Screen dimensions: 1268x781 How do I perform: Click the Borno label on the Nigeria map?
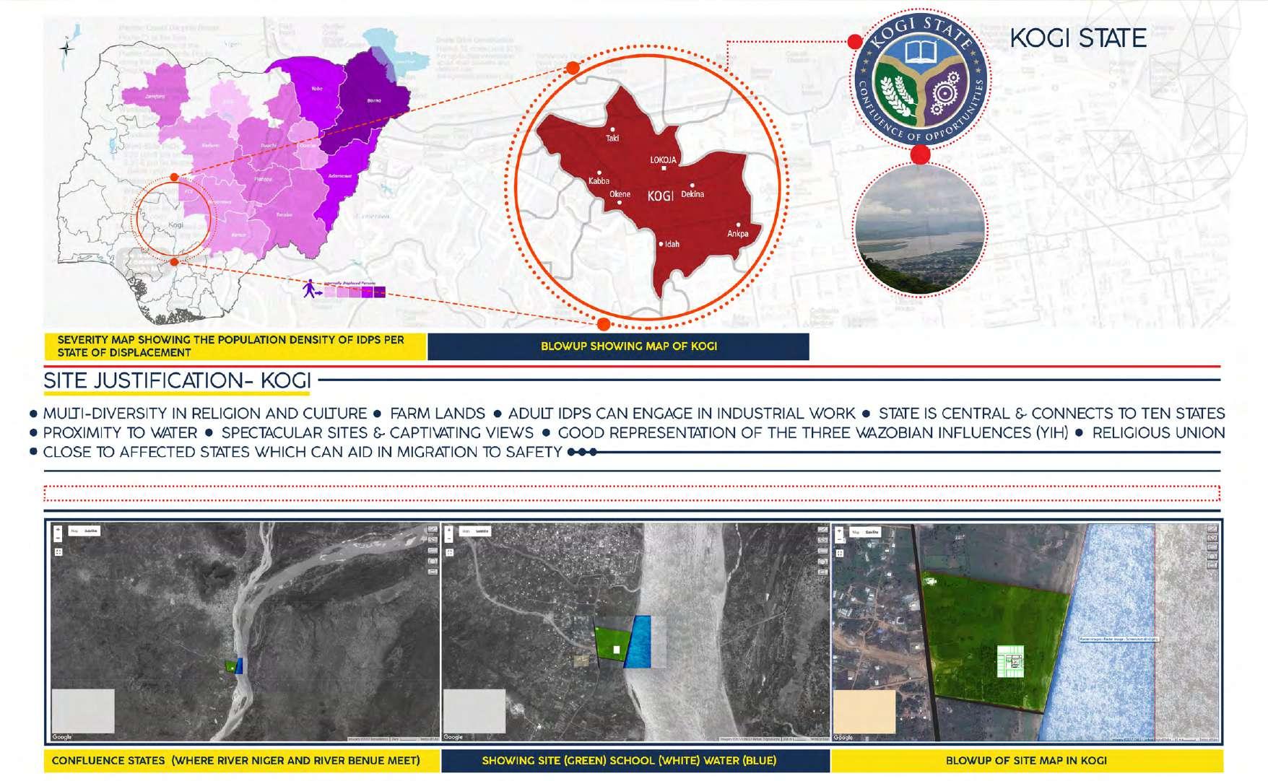tap(374, 100)
